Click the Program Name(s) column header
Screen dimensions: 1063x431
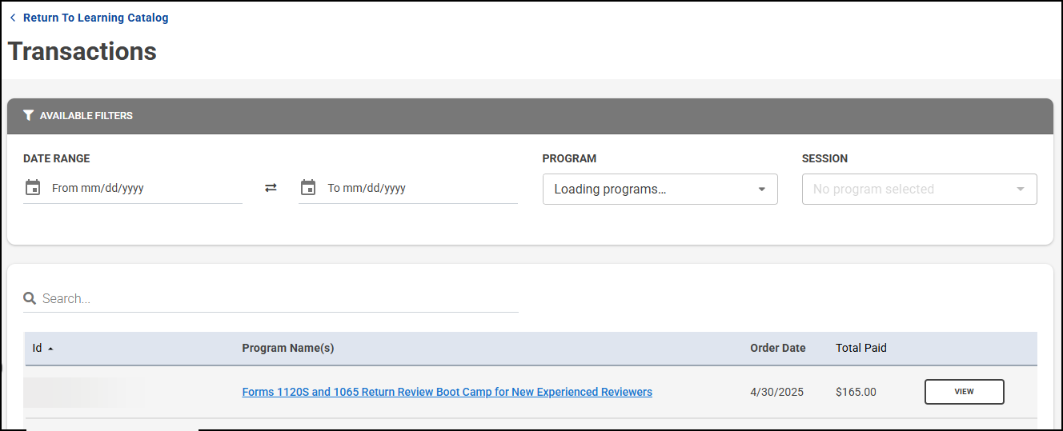288,348
